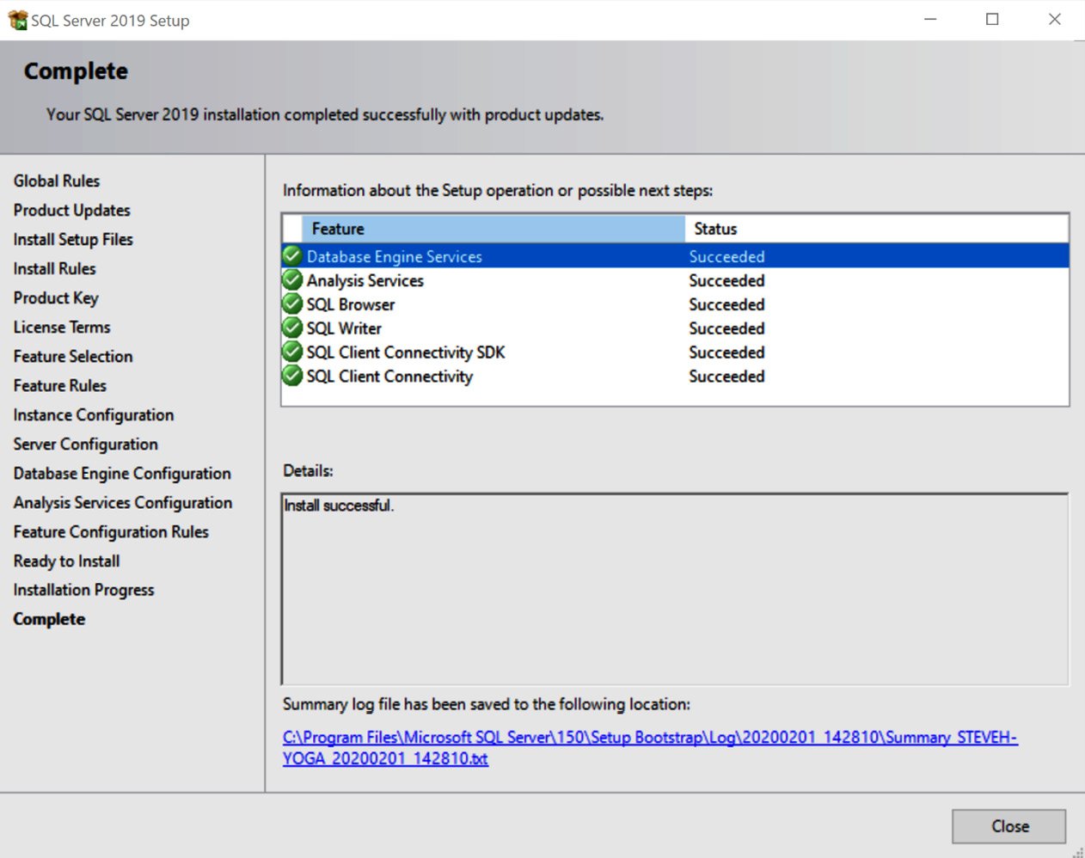Select the SQL Browser feature row
The height and width of the screenshot is (858, 1085).
click(x=675, y=304)
